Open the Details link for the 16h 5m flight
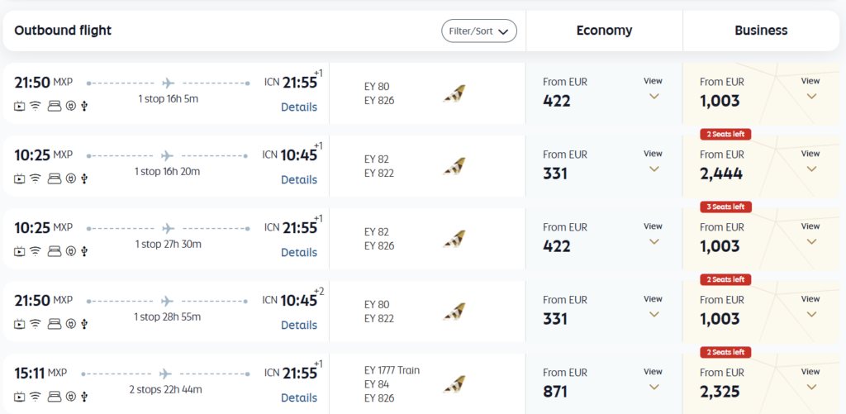The width and height of the screenshot is (846, 414). 298,107
